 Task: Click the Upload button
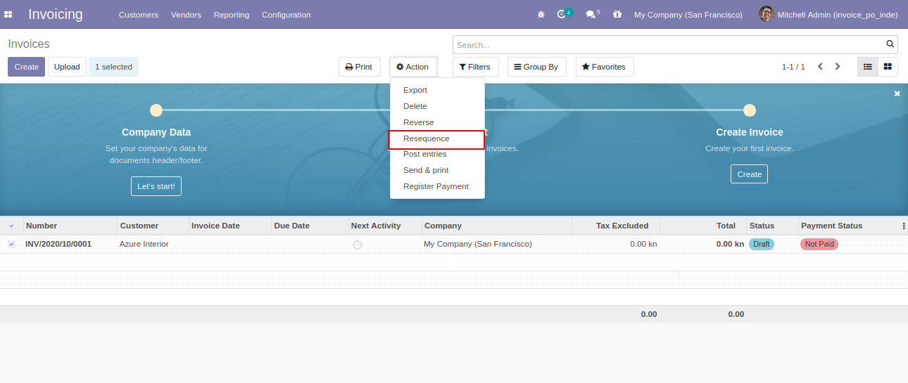[x=67, y=67]
